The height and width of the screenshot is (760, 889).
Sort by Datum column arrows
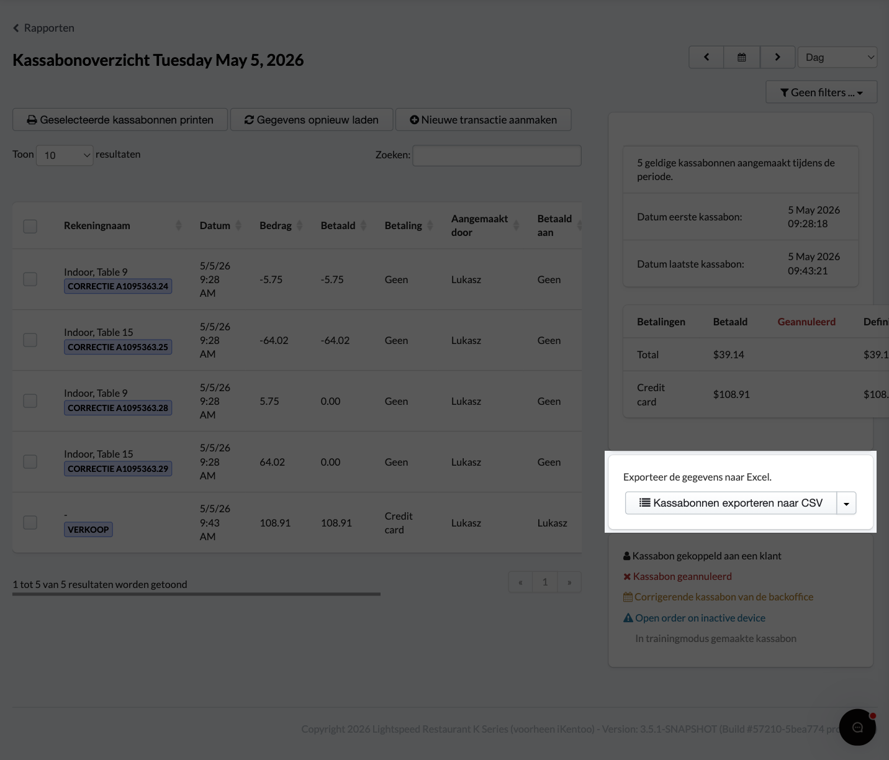238,225
